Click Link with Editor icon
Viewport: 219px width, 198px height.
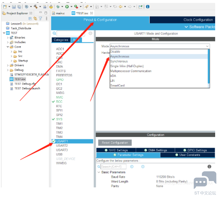point(35,18)
